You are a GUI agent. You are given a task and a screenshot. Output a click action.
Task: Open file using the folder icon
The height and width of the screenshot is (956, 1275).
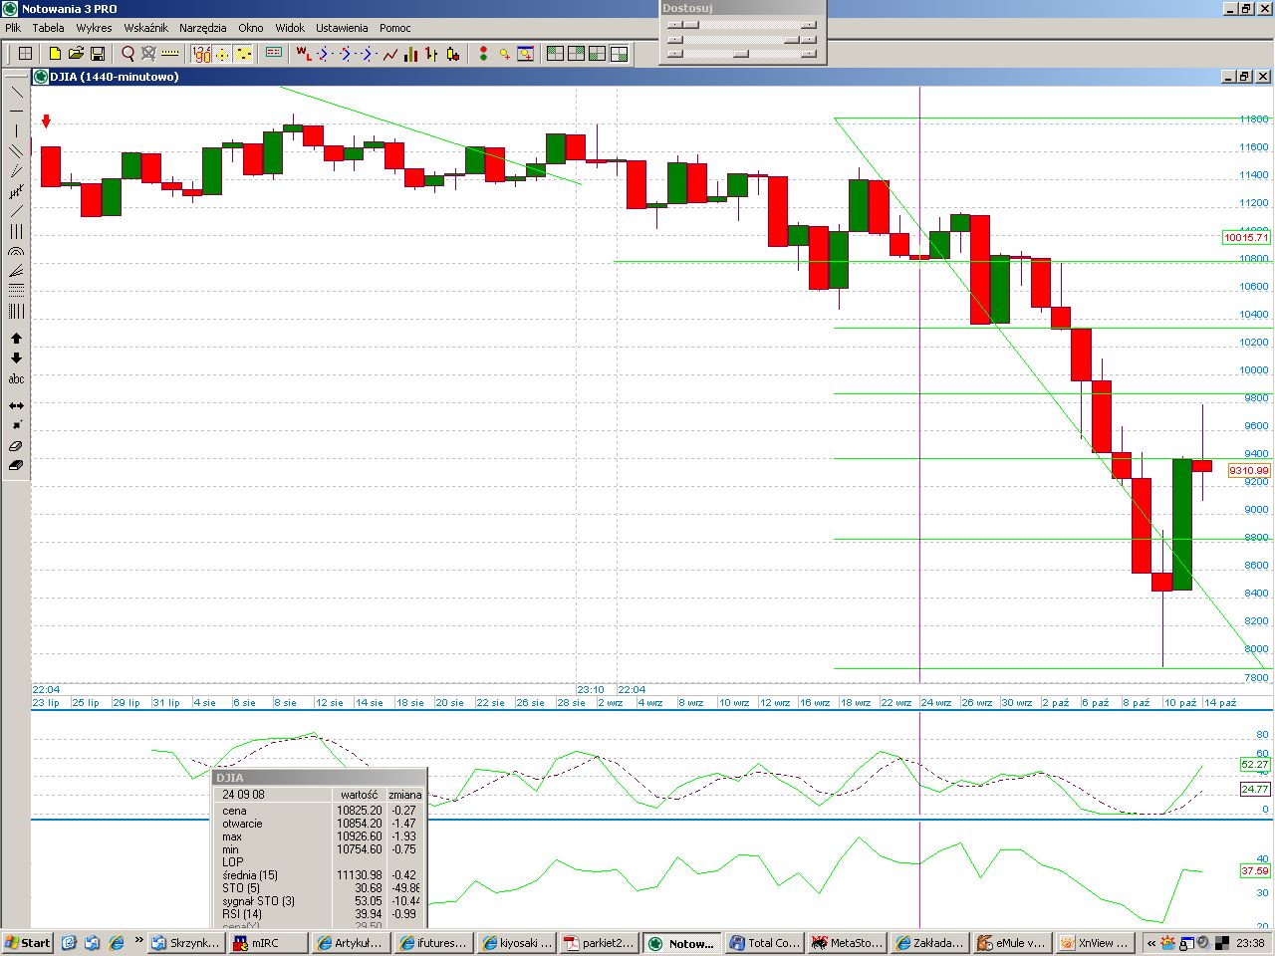point(76,54)
